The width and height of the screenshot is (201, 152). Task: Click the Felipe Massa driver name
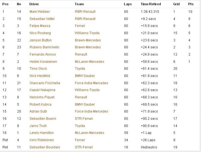pyautogui.click(x=40, y=26)
